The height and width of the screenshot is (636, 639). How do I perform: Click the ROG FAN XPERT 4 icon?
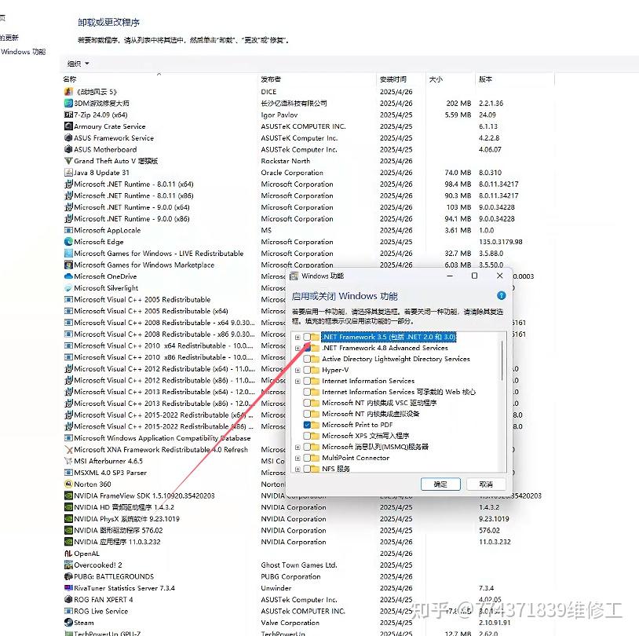pos(68,600)
